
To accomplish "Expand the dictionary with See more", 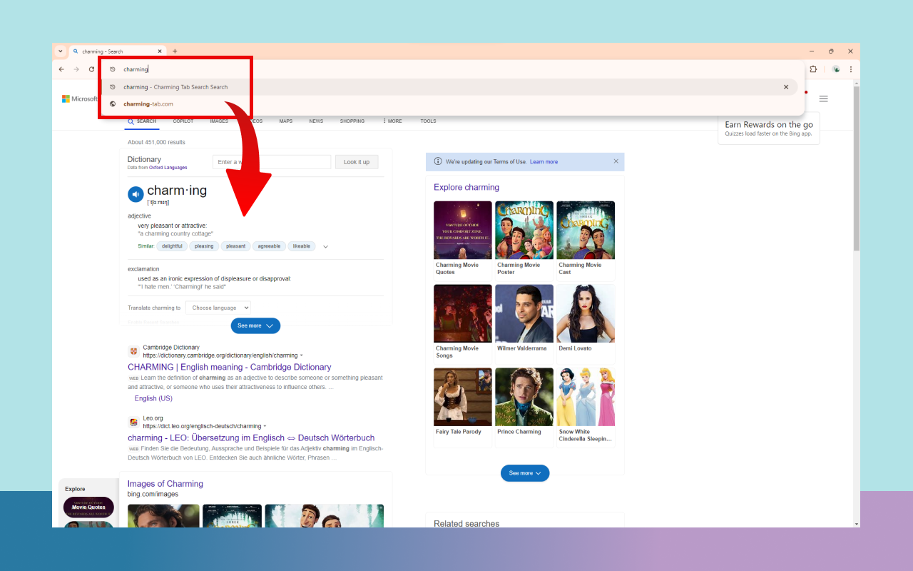I will pyautogui.click(x=255, y=325).
